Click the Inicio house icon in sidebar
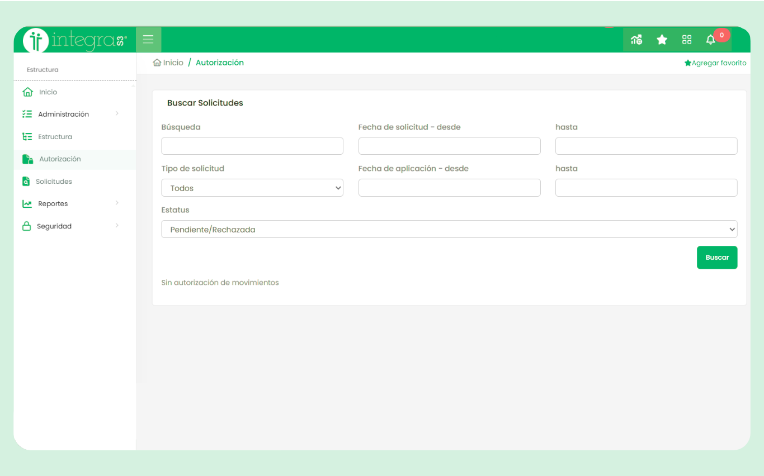 coord(27,92)
